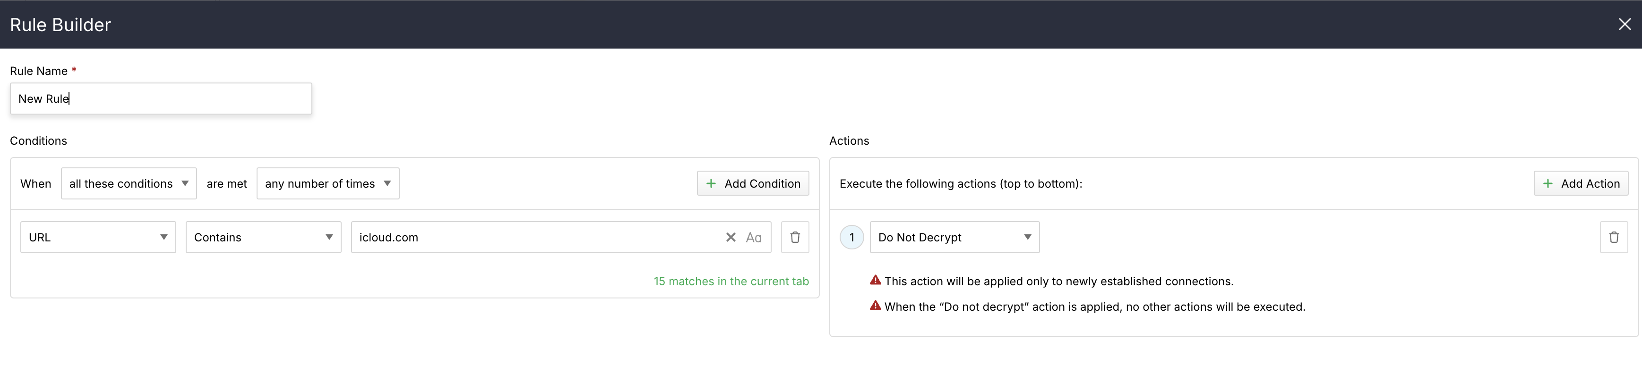Screen dimensions: 1642x372
Task: Focus the icloud.com value field
Action: click(535, 237)
